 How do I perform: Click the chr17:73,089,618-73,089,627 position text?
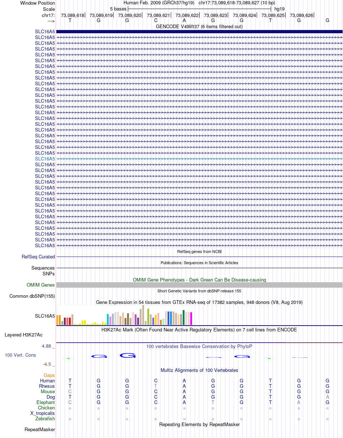237,3
